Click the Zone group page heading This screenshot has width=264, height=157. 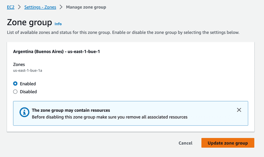[29, 22]
